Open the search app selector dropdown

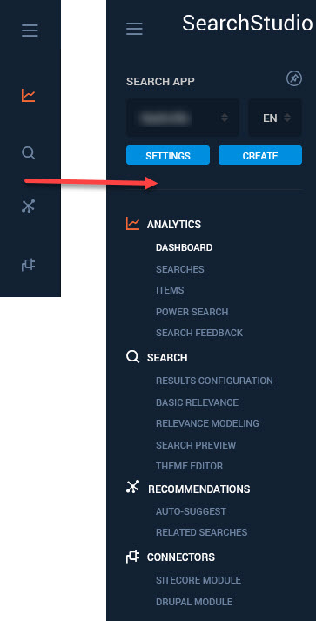coord(183,118)
